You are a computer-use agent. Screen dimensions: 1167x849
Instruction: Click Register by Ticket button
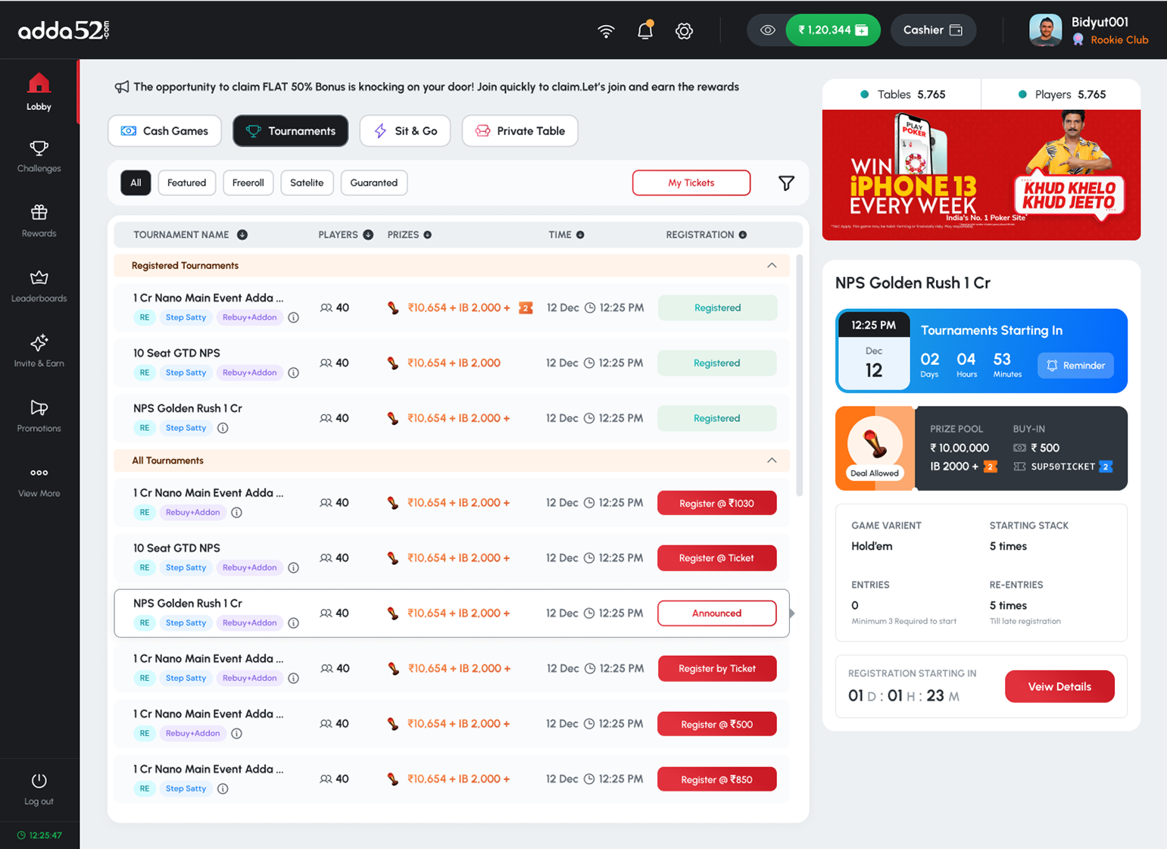[x=717, y=669]
